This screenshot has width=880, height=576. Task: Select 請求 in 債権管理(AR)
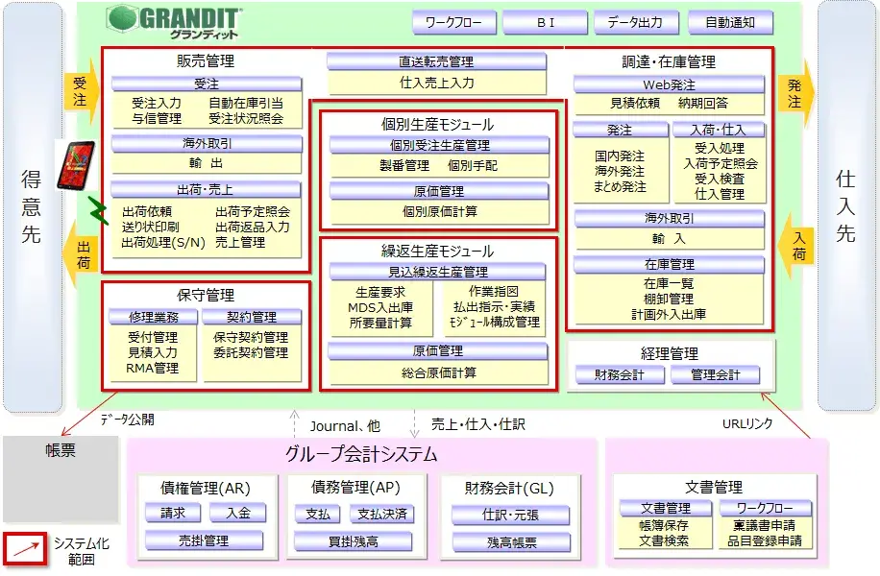[x=174, y=514]
